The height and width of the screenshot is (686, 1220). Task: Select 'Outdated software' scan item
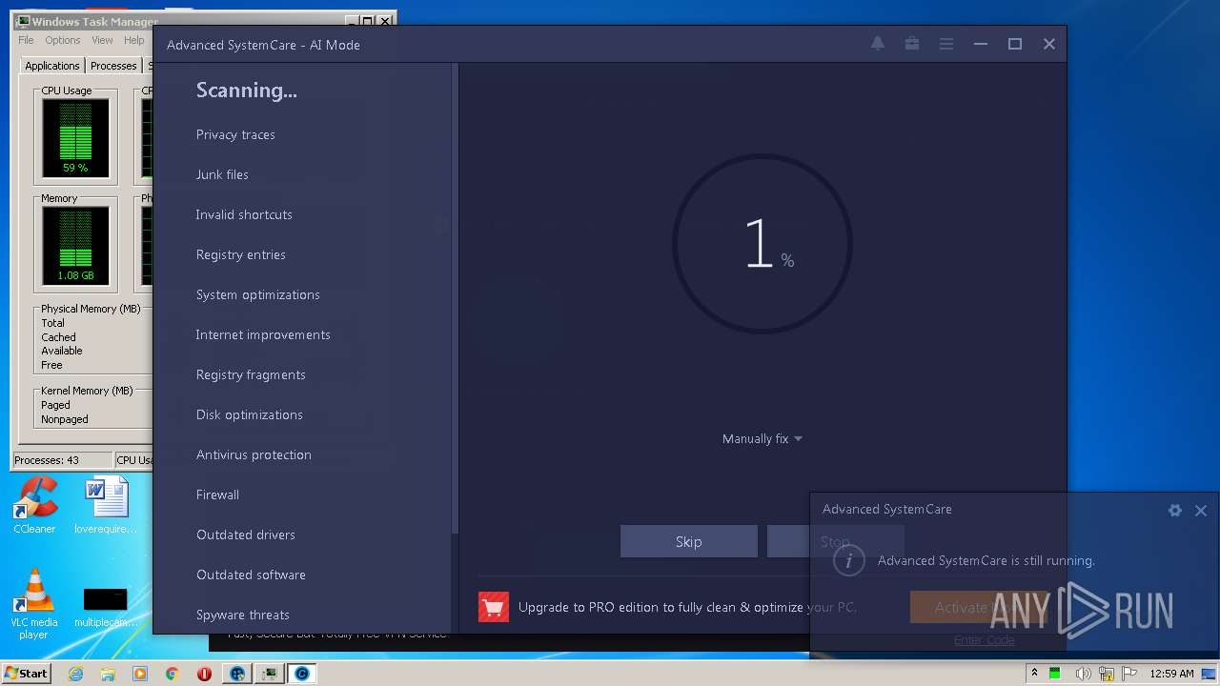pyautogui.click(x=251, y=575)
